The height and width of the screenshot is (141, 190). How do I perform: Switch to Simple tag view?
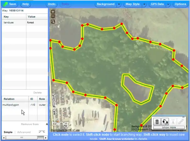pyautogui.click(x=8, y=132)
